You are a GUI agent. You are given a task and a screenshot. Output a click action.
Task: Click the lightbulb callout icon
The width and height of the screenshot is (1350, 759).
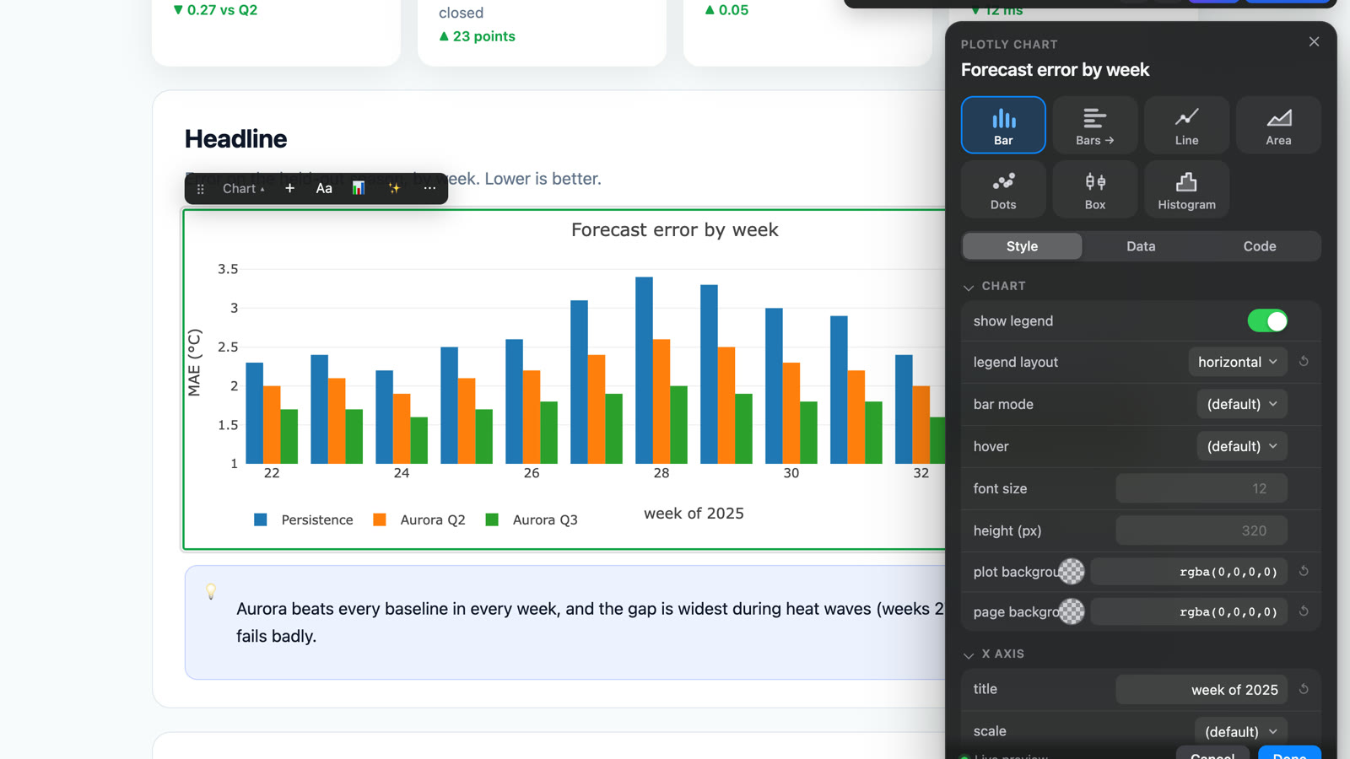click(x=211, y=591)
